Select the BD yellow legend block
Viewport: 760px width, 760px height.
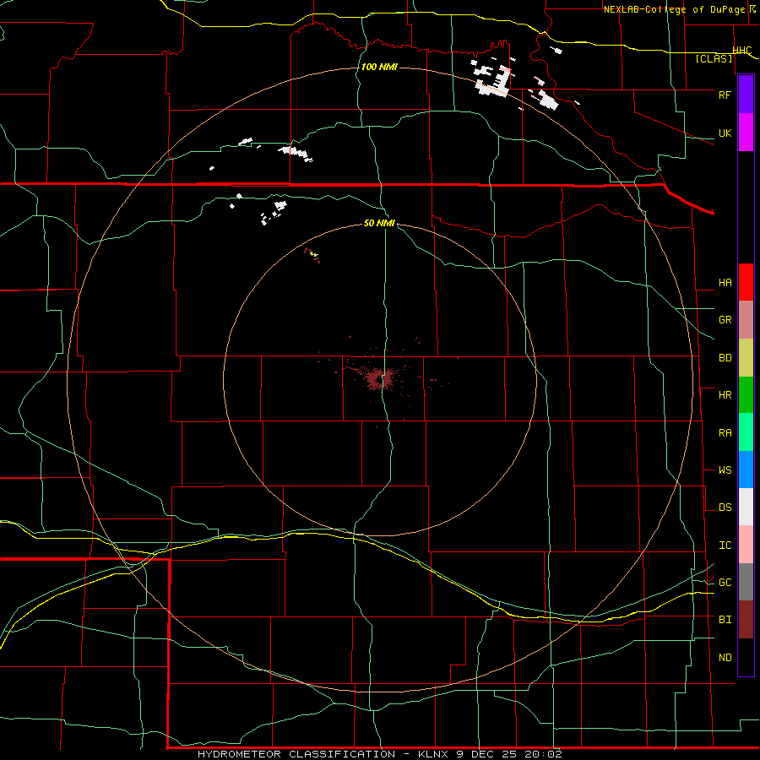746,358
